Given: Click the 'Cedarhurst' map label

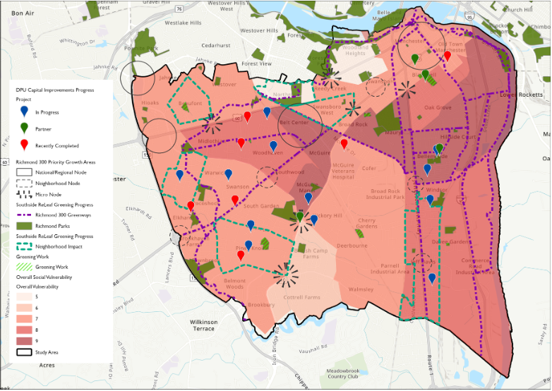Looking at the screenshot, I should coord(216,45).
